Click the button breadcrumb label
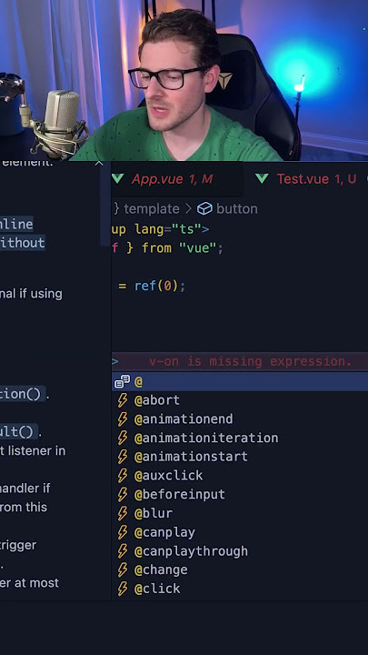The height and width of the screenshot is (655, 368). pyautogui.click(x=236, y=208)
